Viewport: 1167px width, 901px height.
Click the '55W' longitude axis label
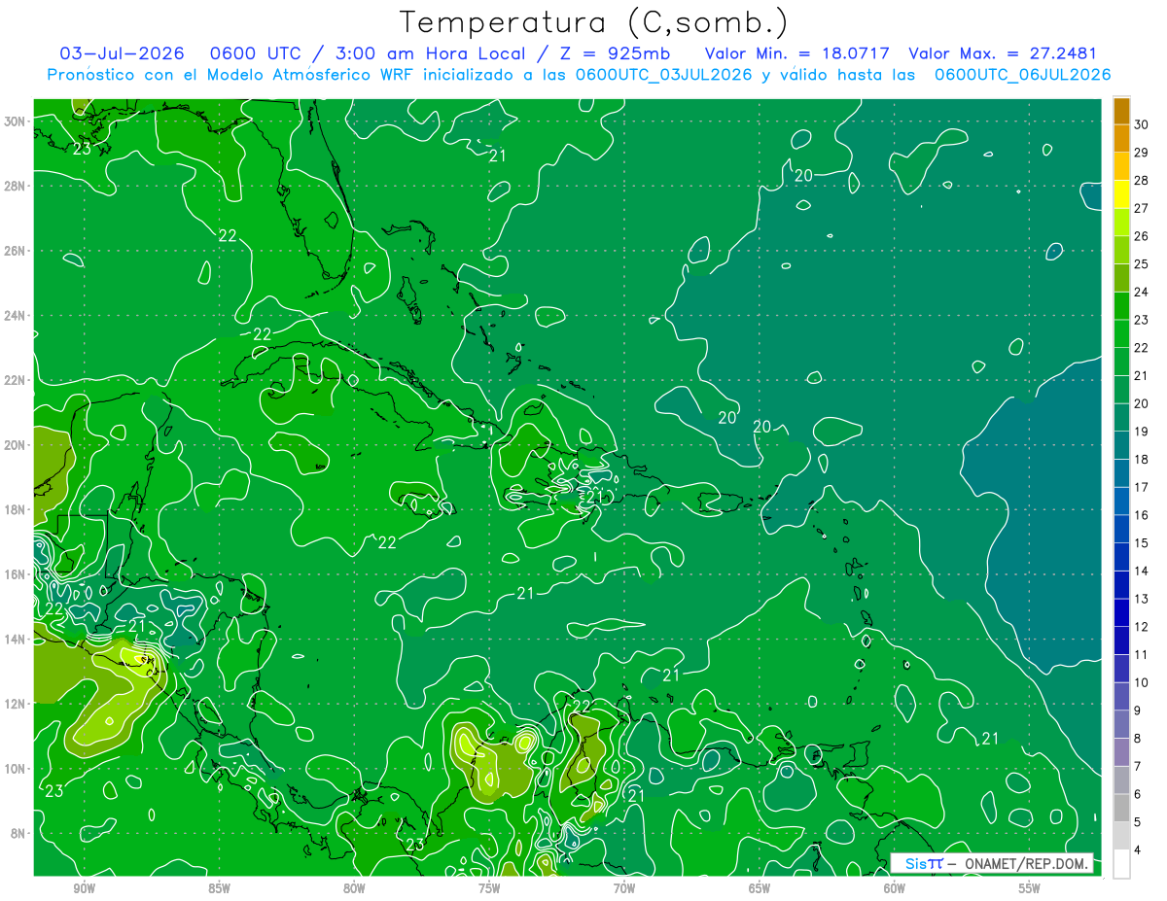click(1030, 887)
